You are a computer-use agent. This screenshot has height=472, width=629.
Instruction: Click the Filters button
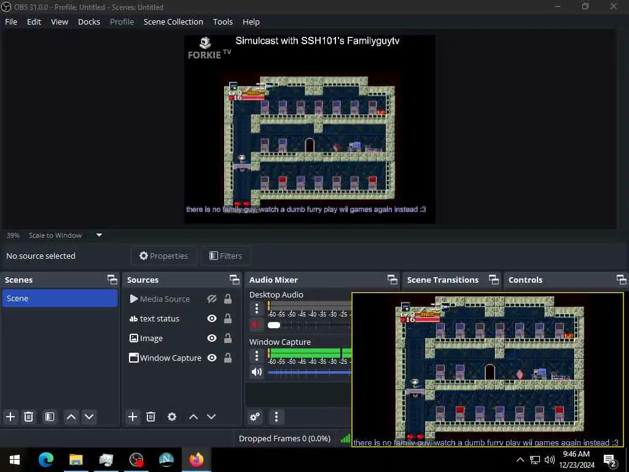tap(226, 256)
